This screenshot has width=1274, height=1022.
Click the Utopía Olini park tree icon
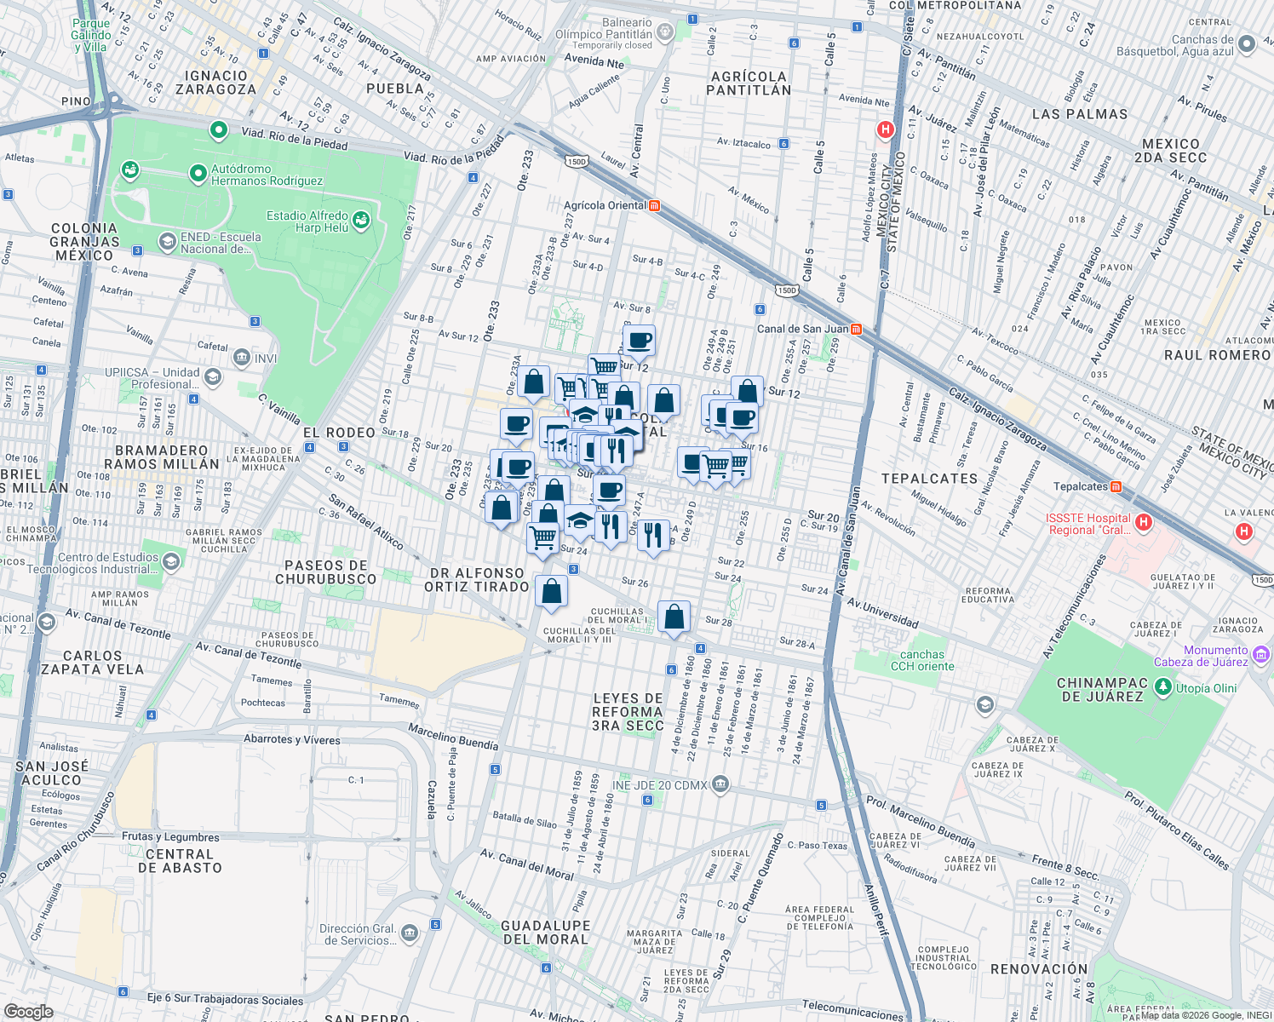[1163, 689]
